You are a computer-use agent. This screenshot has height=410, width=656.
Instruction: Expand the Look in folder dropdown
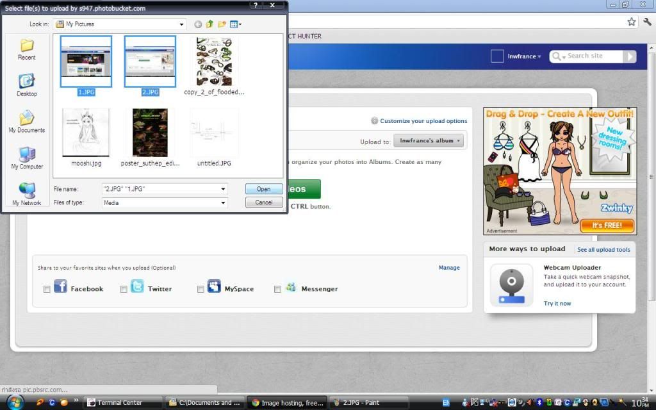182,24
